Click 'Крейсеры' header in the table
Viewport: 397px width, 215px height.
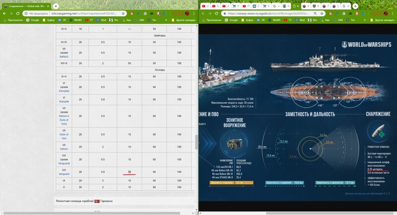pyautogui.click(x=159, y=36)
